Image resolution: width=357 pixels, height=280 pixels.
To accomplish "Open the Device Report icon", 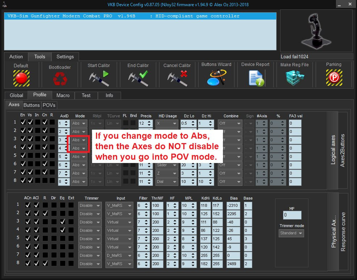I will tap(256, 78).
